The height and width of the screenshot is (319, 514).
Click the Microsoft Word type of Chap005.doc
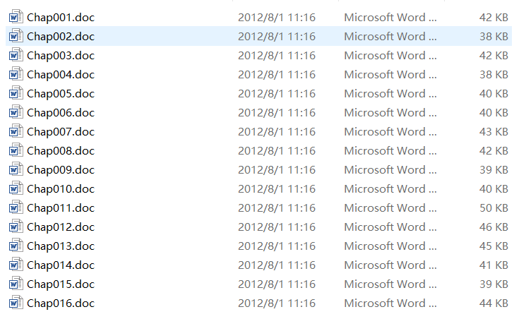coord(390,94)
